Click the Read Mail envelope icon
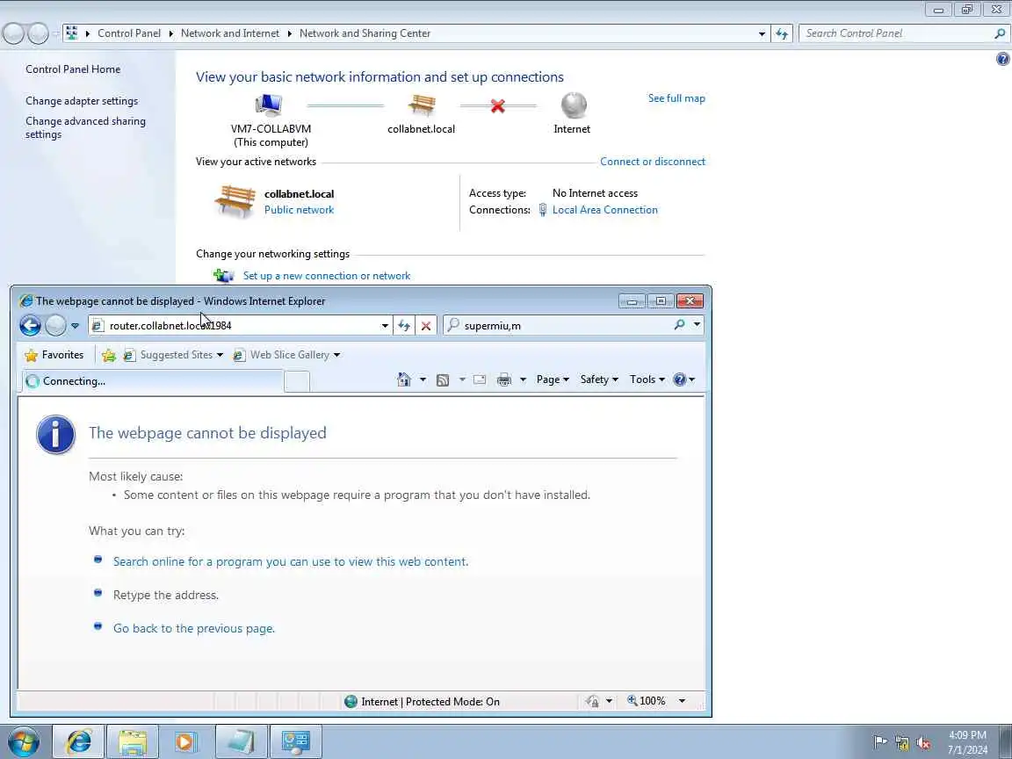Viewport: 1012px width, 759px height. [x=480, y=379]
